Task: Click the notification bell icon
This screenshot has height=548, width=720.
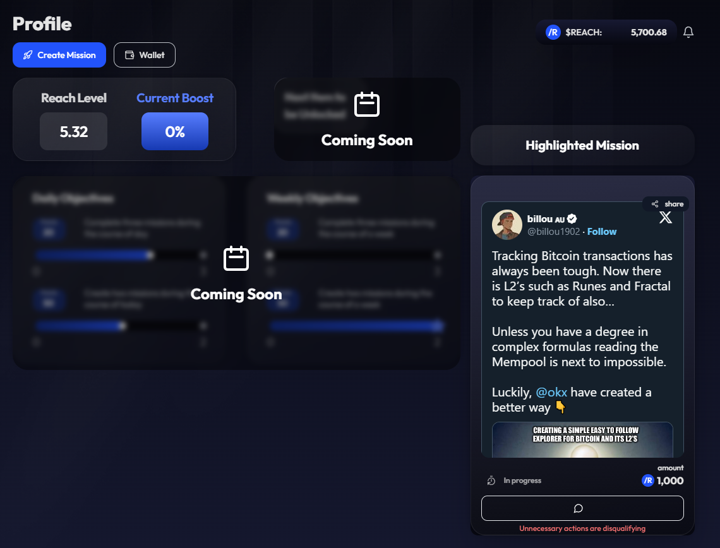Action: click(688, 32)
